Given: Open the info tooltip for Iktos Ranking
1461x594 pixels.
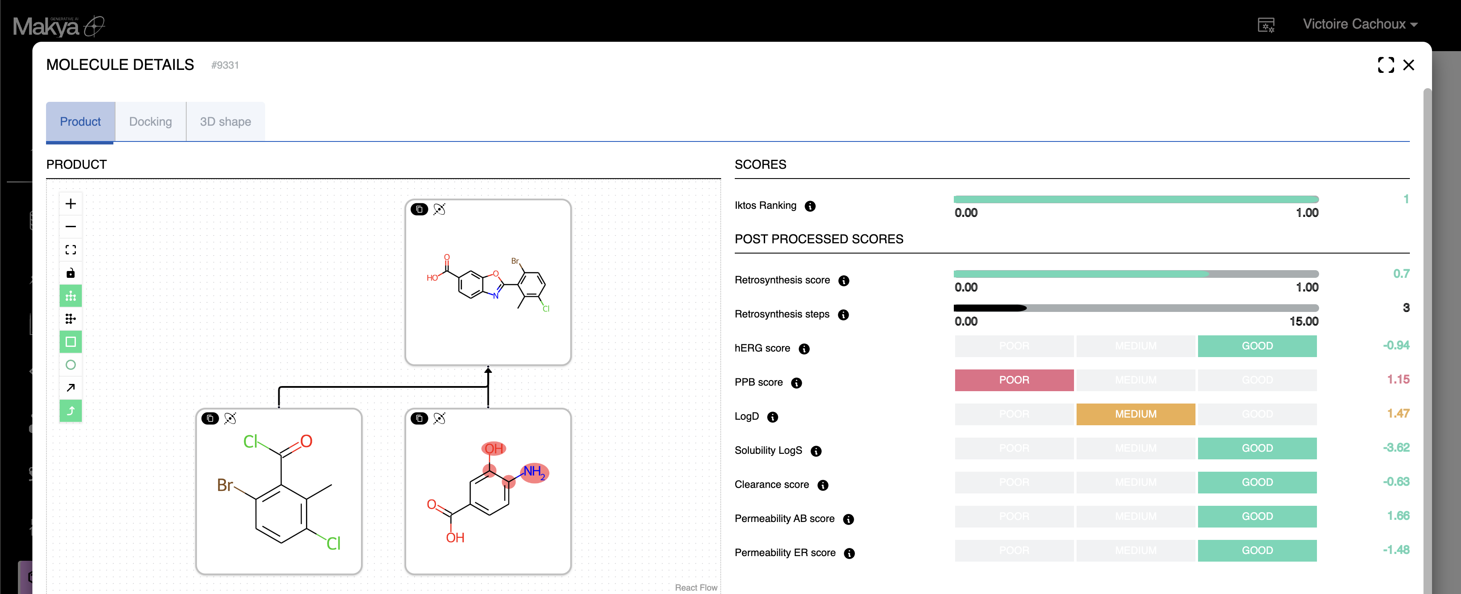Looking at the screenshot, I should tap(810, 206).
